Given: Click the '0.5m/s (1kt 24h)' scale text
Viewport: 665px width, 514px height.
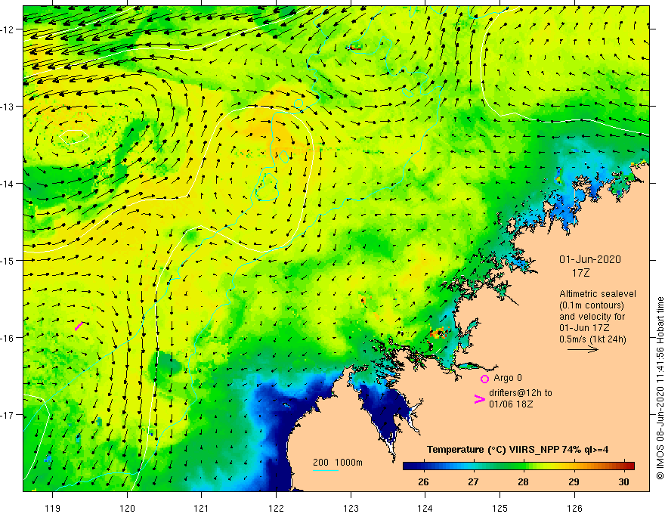Looking at the screenshot, I should click(592, 339).
